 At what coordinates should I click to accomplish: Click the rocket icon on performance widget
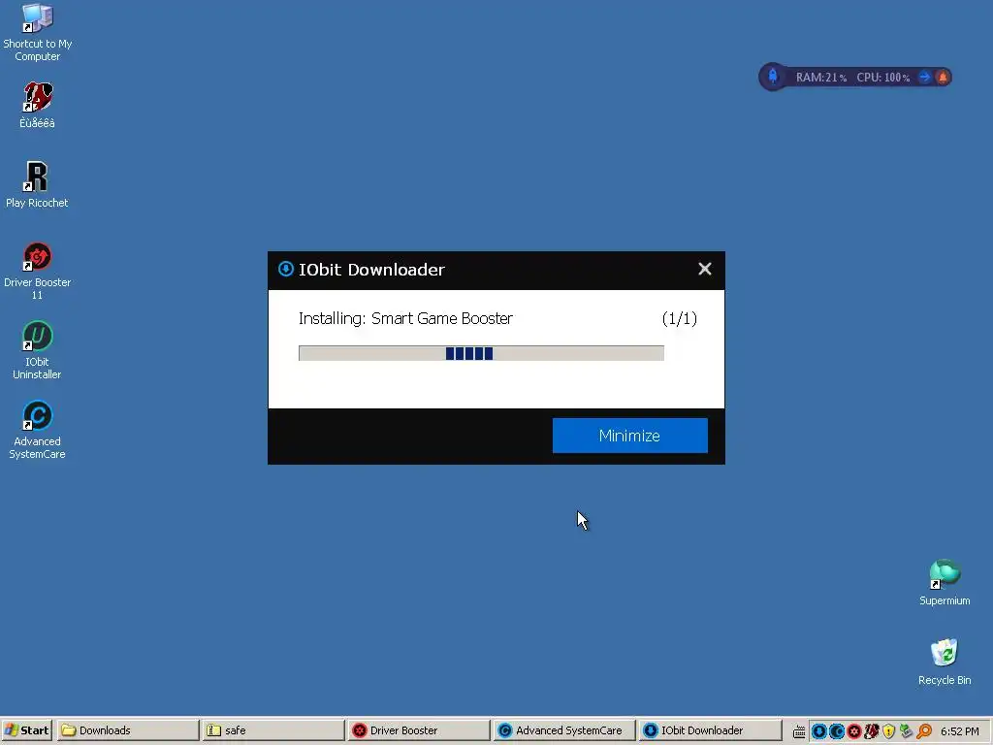[x=773, y=77]
